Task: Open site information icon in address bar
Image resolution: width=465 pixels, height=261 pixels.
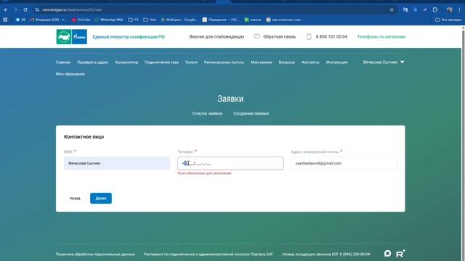Action: tap(37, 9)
